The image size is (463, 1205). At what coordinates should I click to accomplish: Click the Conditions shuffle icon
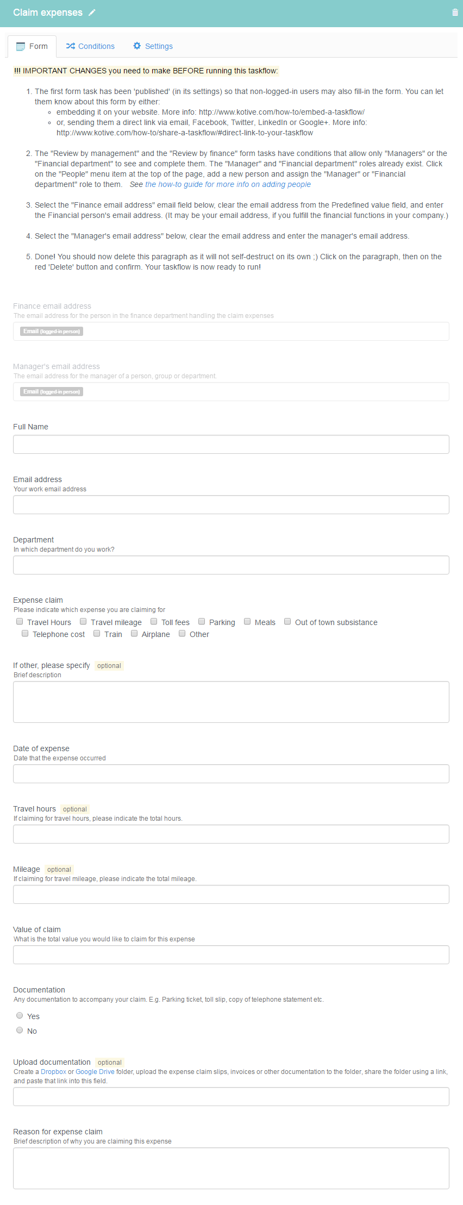click(x=70, y=46)
